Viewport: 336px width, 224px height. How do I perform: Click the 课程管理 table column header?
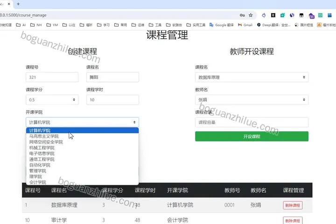coord(294,190)
